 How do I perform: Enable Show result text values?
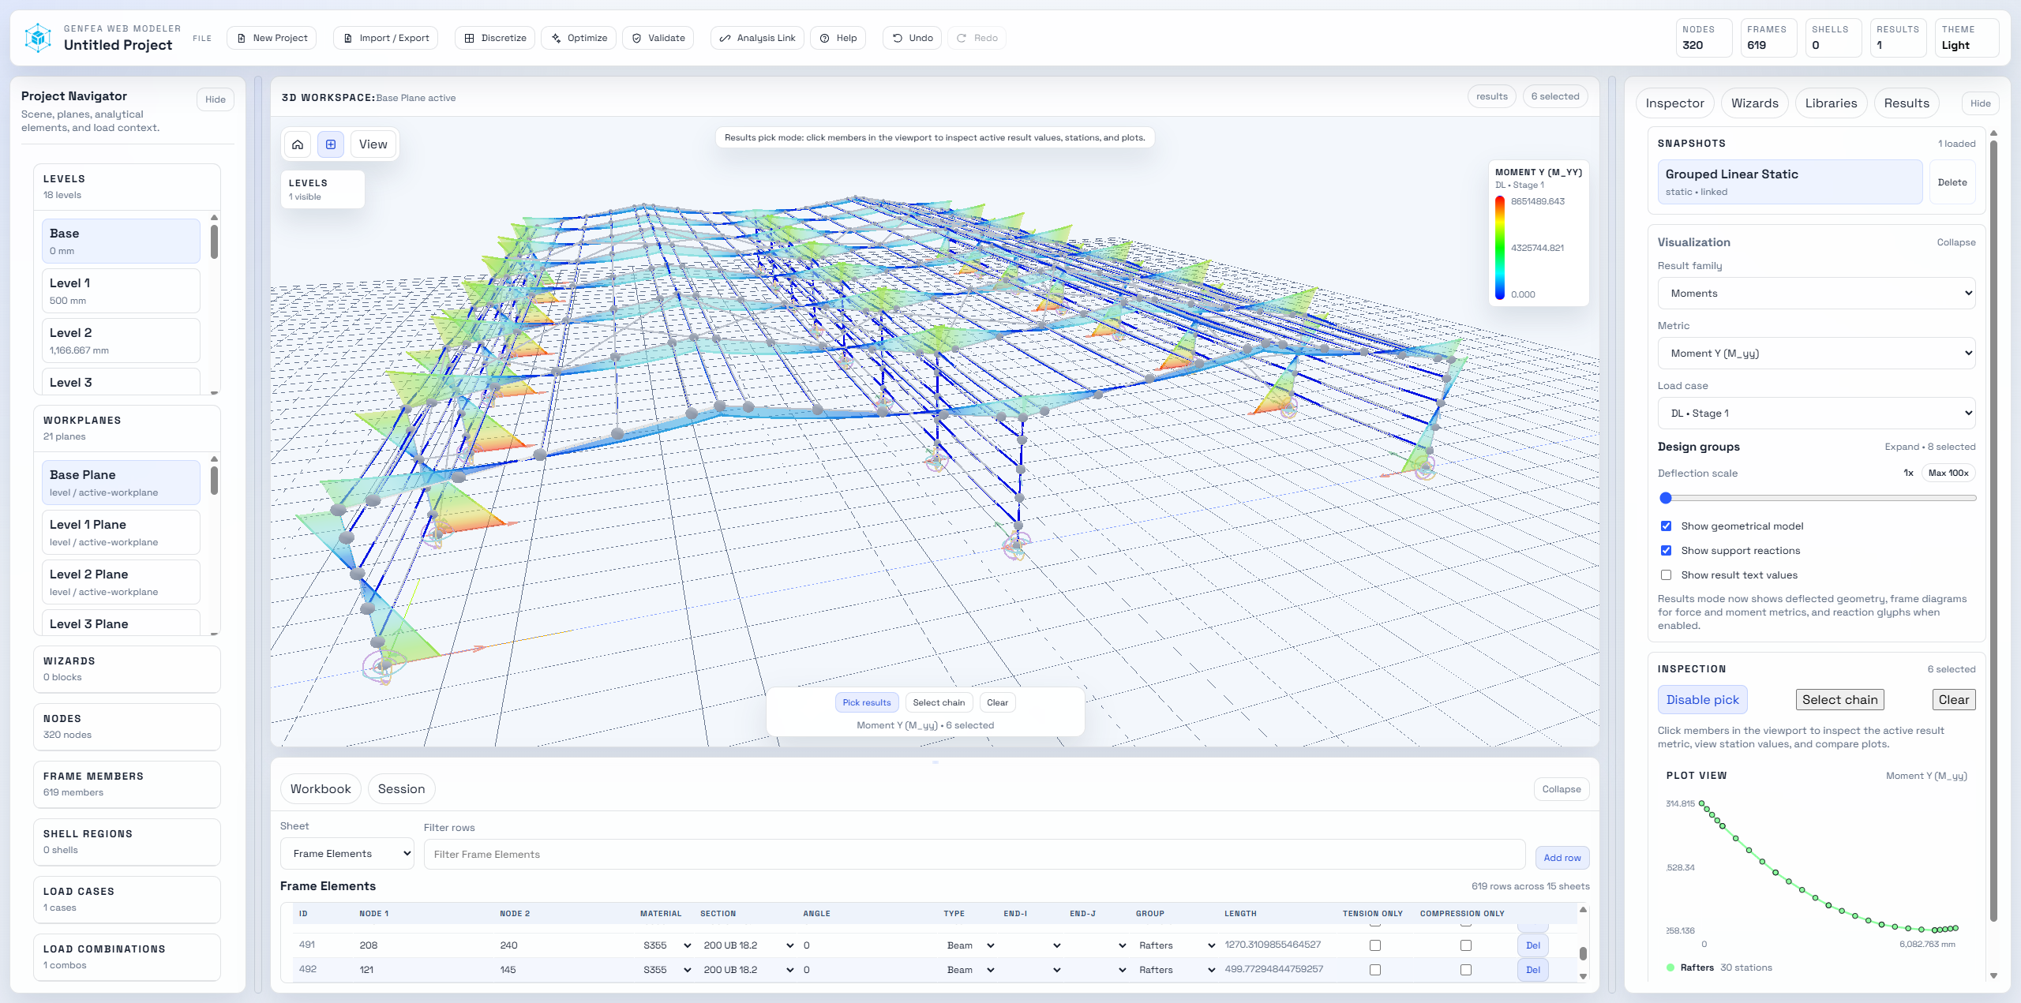[x=1667, y=574]
